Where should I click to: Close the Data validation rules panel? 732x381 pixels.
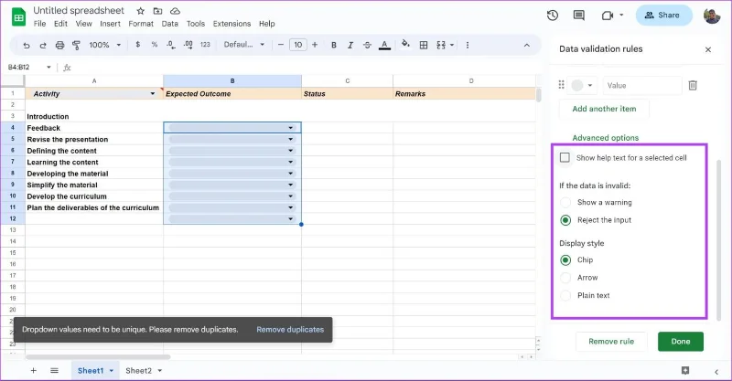point(708,49)
